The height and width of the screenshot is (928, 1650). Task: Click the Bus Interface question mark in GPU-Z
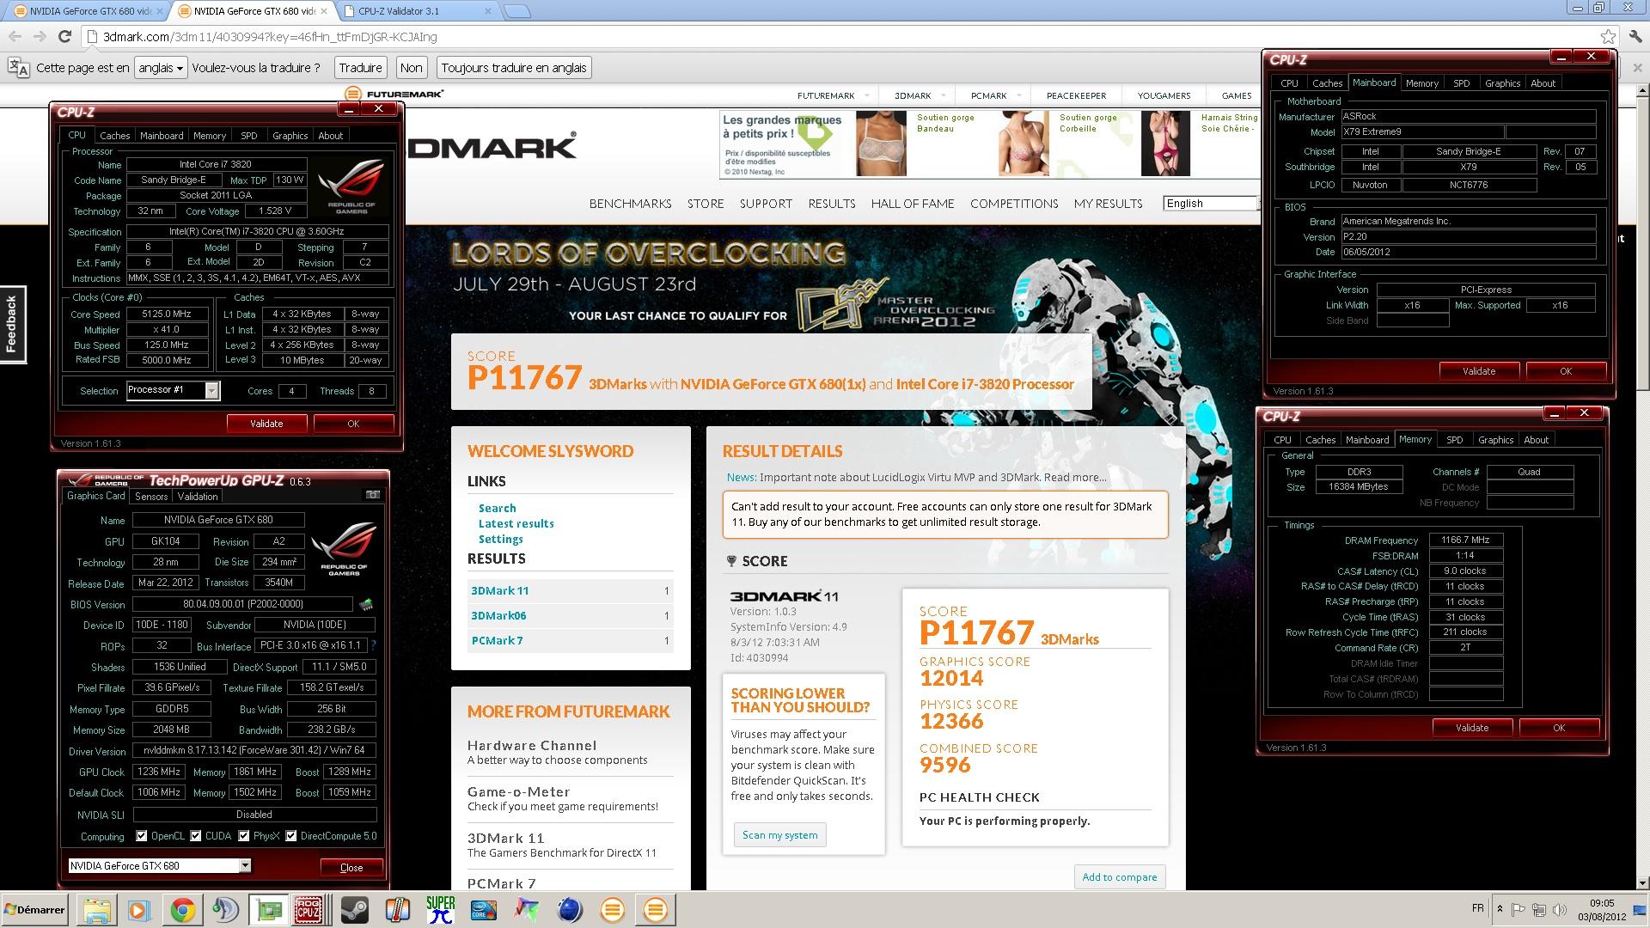coord(373,644)
